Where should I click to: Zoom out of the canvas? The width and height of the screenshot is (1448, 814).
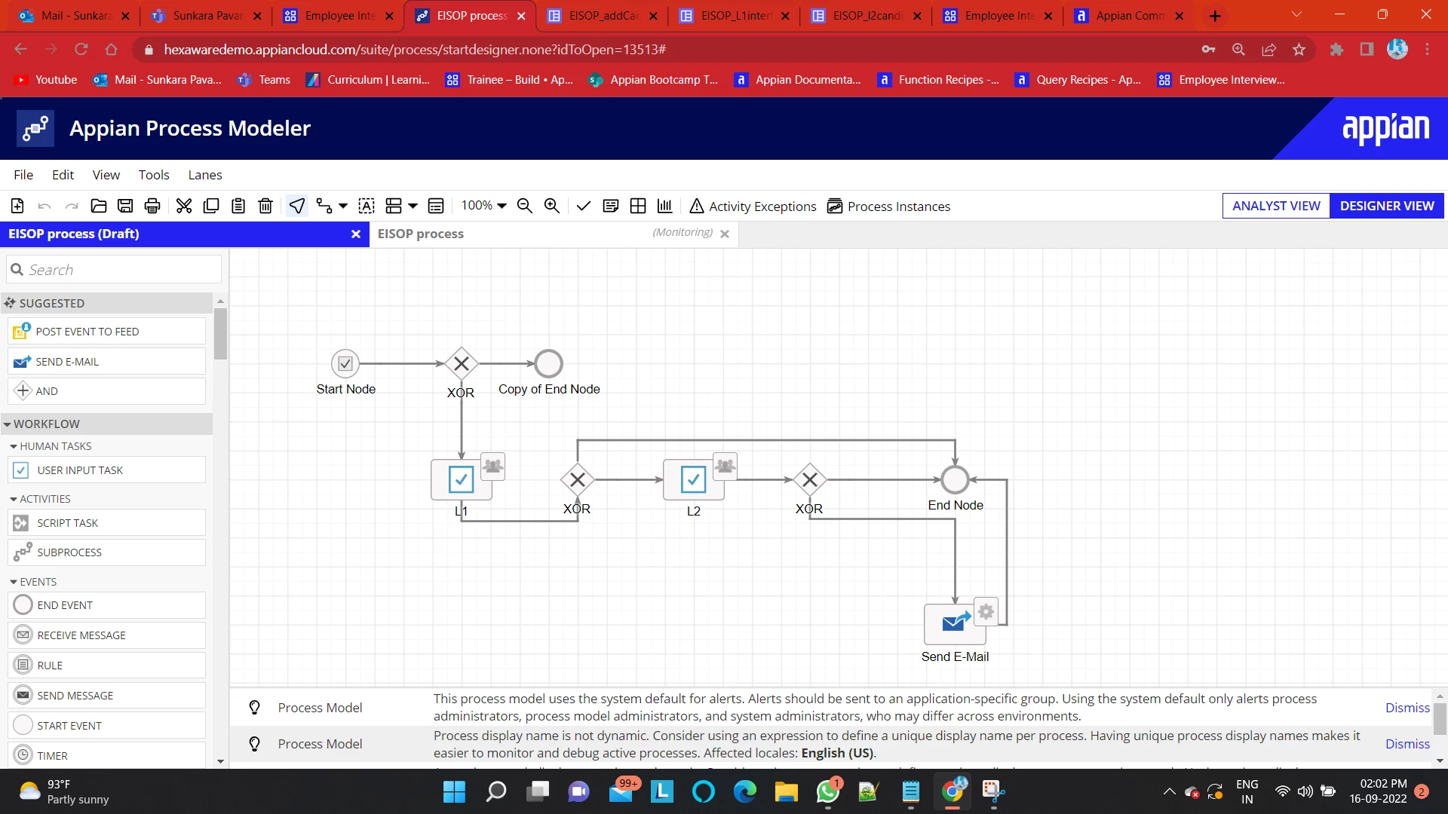pyautogui.click(x=525, y=206)
